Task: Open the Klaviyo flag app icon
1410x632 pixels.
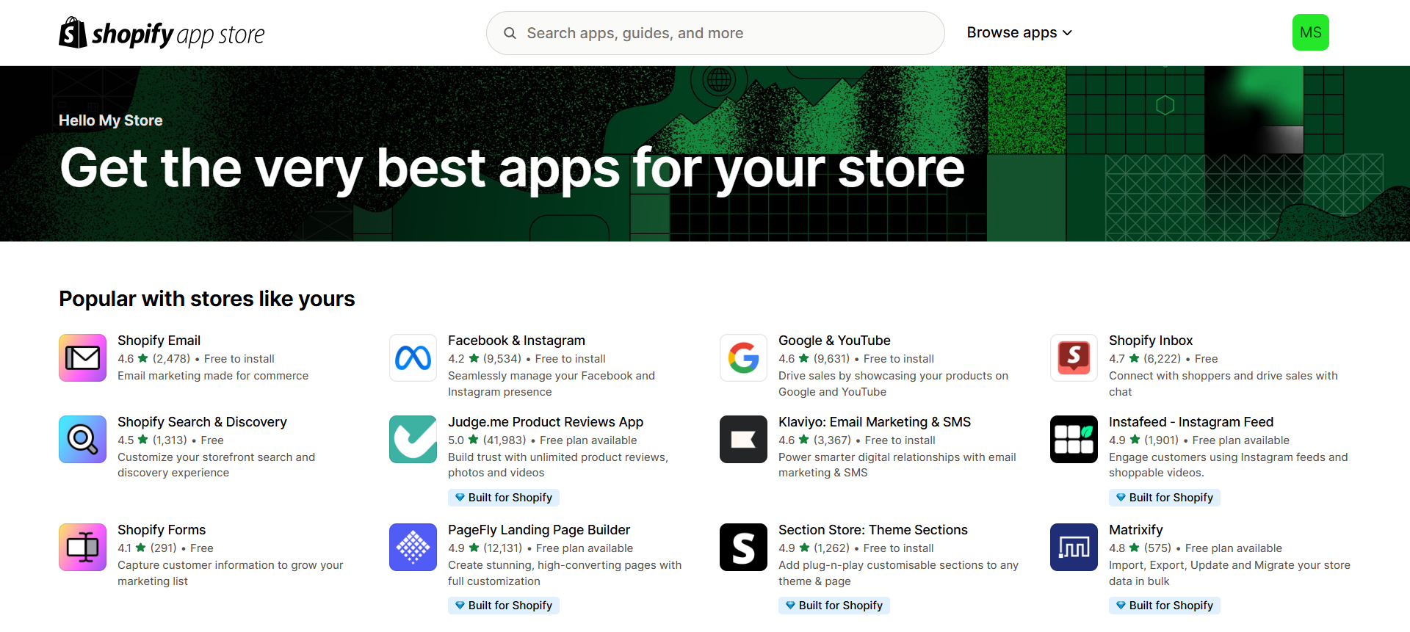Action: pyautogui.click(x=743, y=440)
